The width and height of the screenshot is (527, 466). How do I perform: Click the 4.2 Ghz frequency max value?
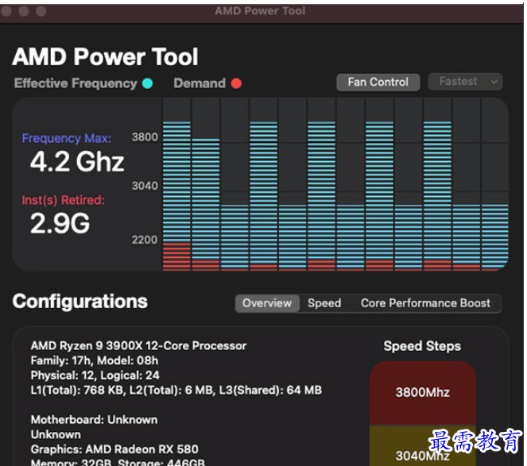pyautogui.click(x=77, y=161)
